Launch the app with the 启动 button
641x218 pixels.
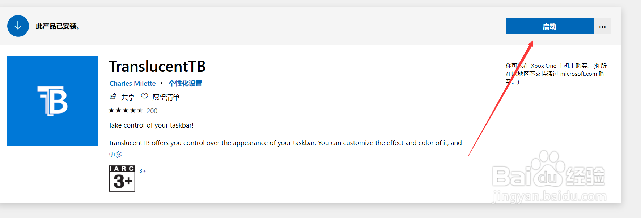click(x=549, y=26)
